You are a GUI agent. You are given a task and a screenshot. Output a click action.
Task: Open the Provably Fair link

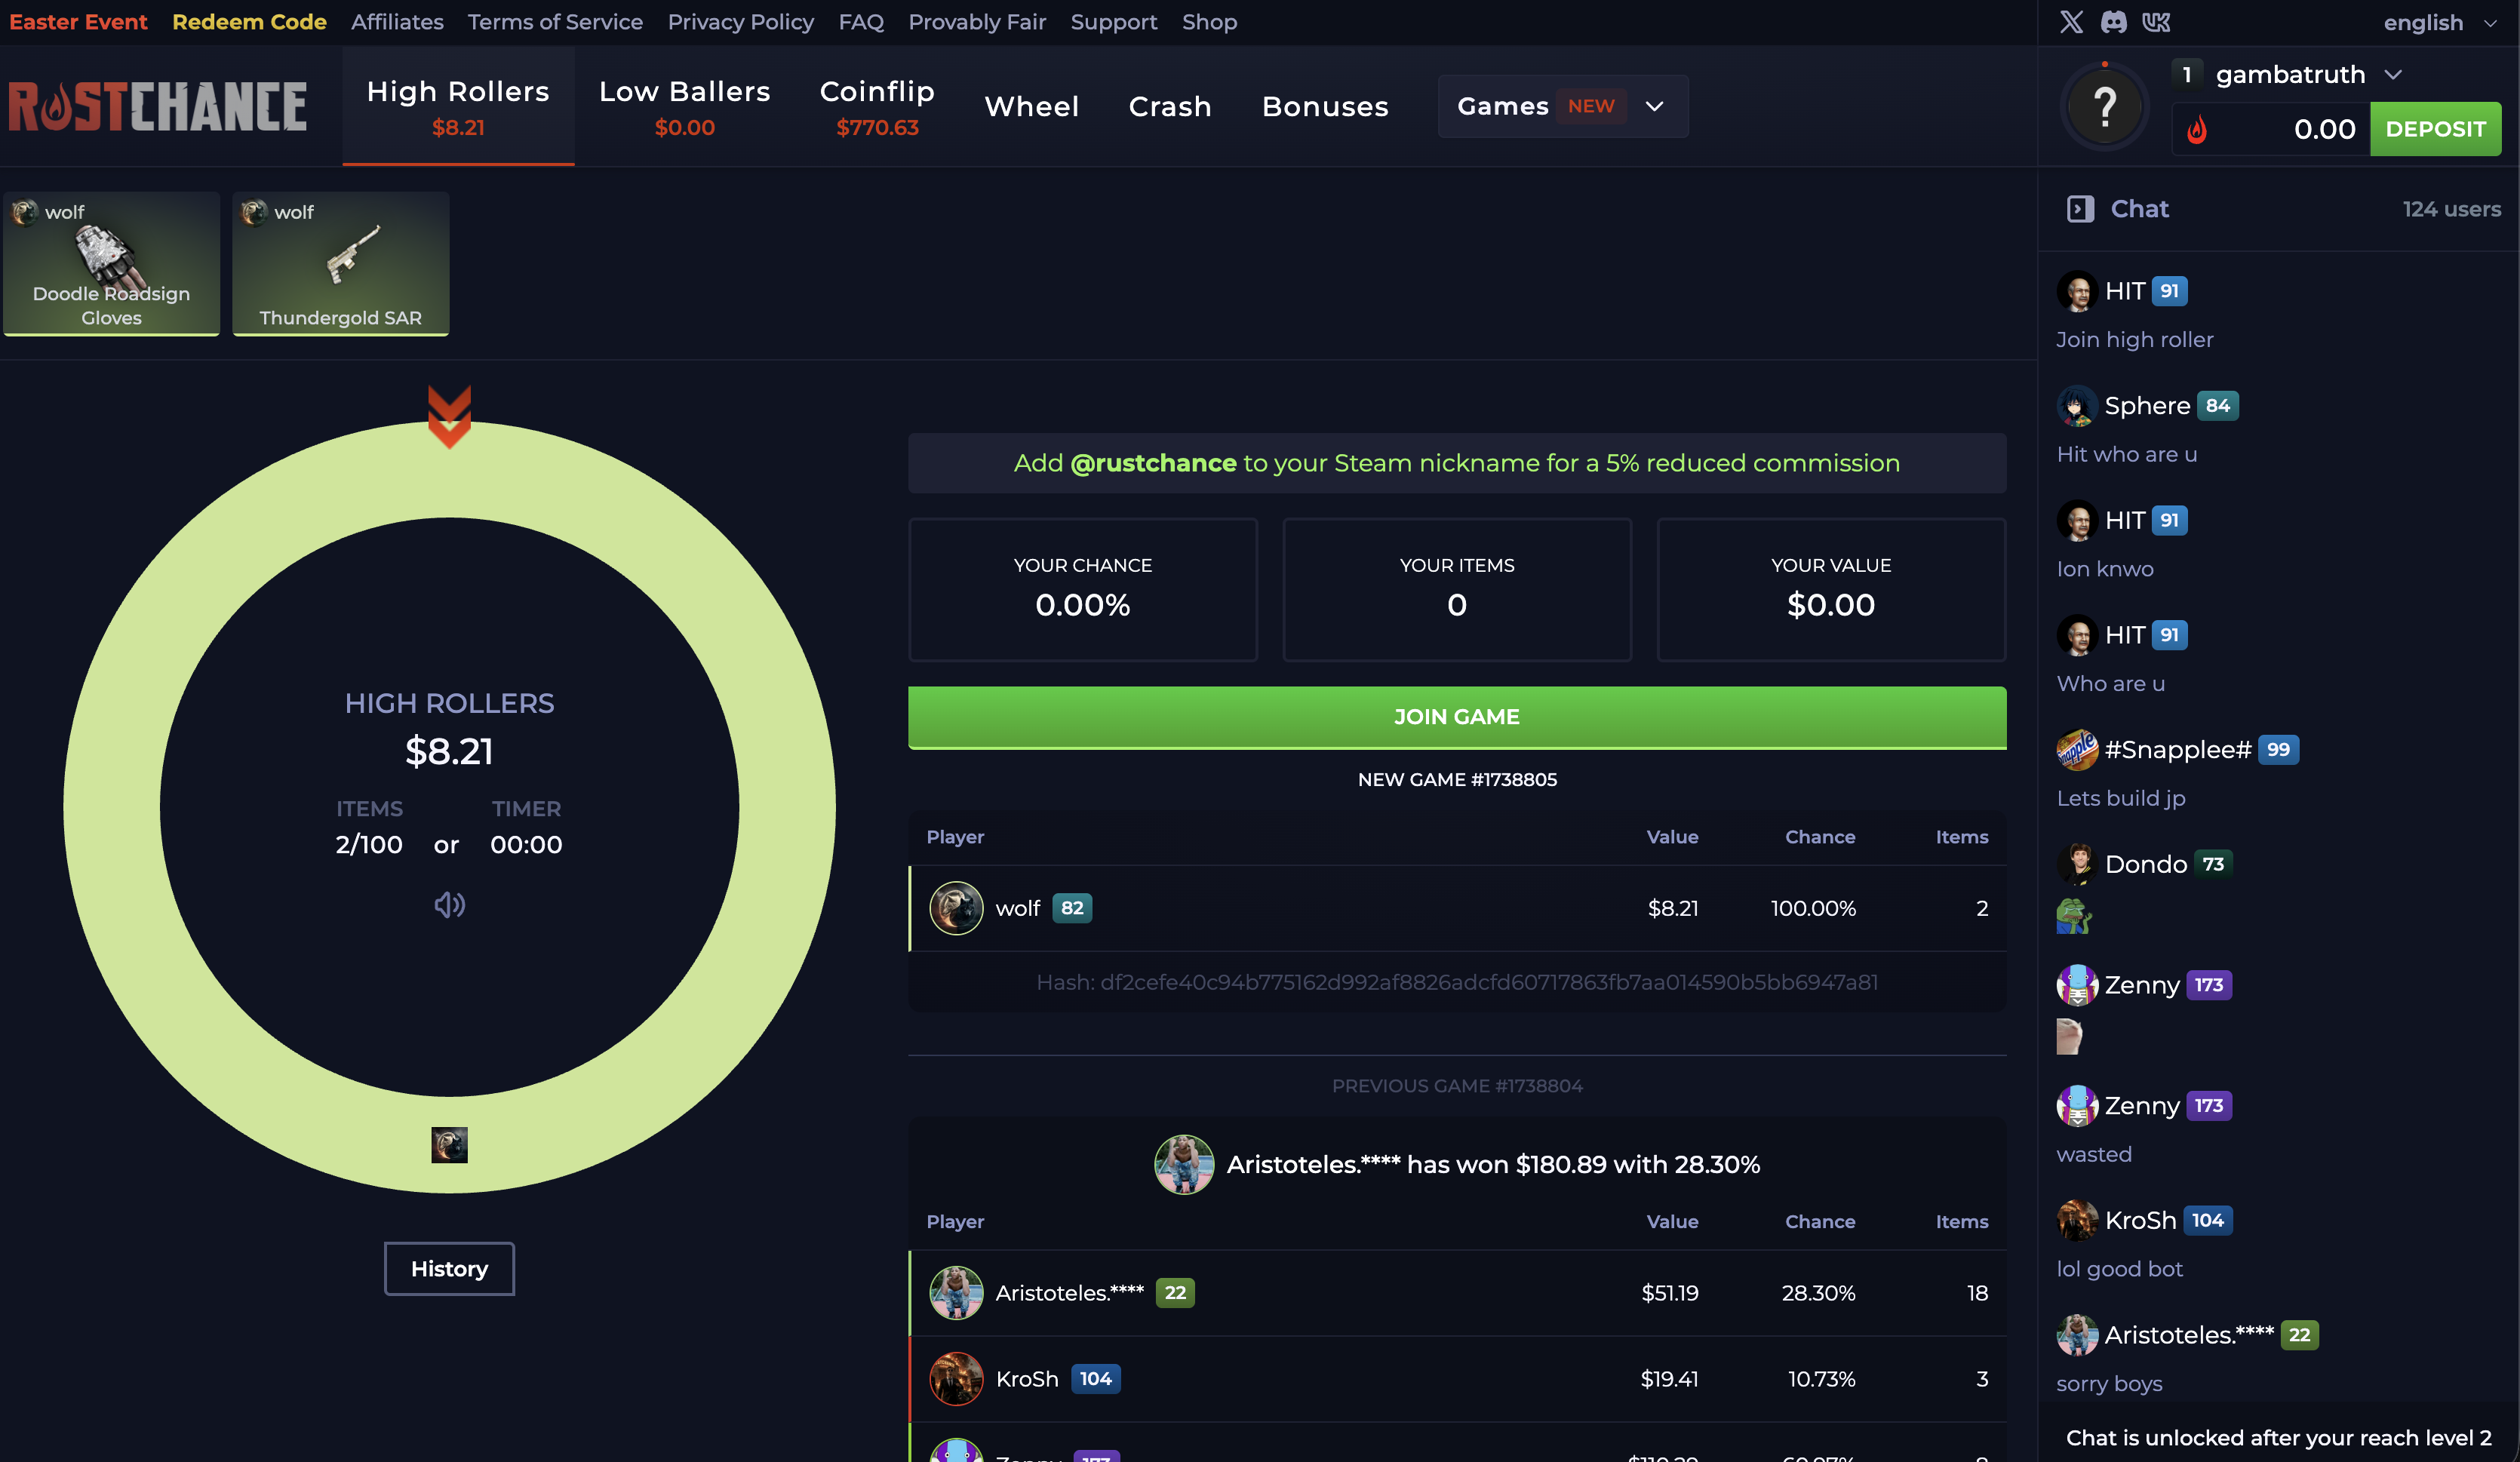tap(977, 22)
